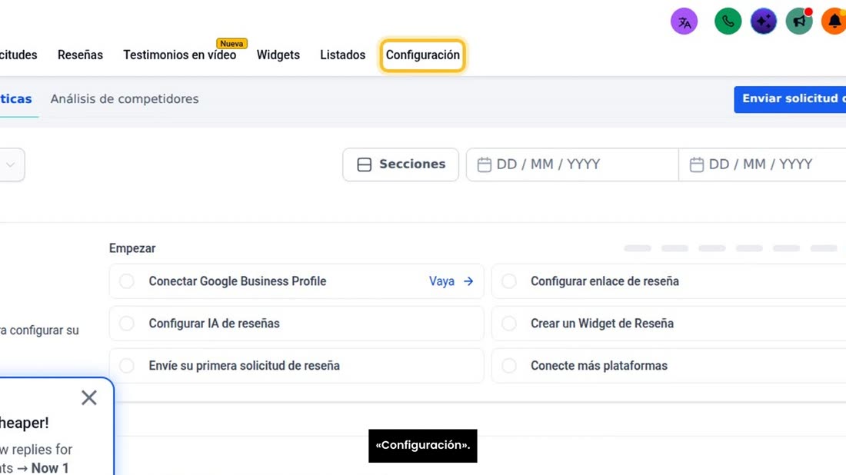This screenshot has width=846, height=475.
Task: Select Configurar enlace de reseña text
Action: click(605, 281)
